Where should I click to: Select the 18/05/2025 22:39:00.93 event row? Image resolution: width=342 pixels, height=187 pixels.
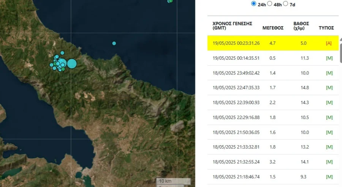(x=273, y=102)
